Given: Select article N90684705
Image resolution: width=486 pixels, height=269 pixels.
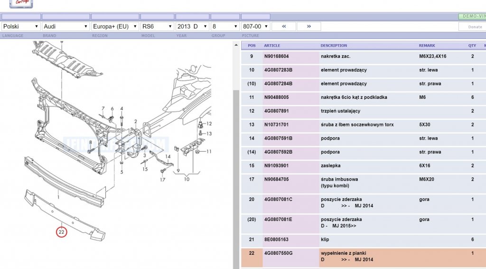Looking at the screenshot, I should click(276, 179).
